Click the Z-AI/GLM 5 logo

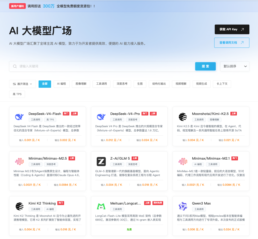pyautogui.click(x=101, y=161)
